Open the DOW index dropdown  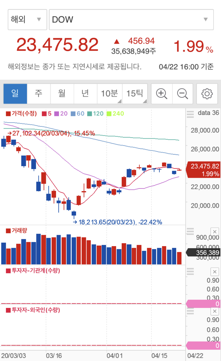(131, 19)
